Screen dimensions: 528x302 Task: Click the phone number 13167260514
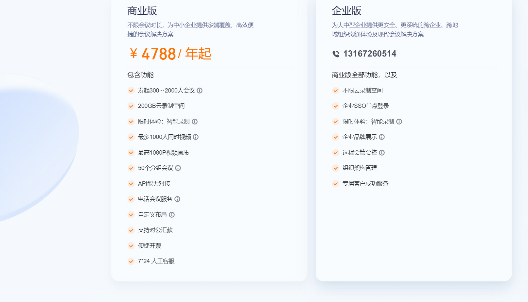(x=370, y=54)
